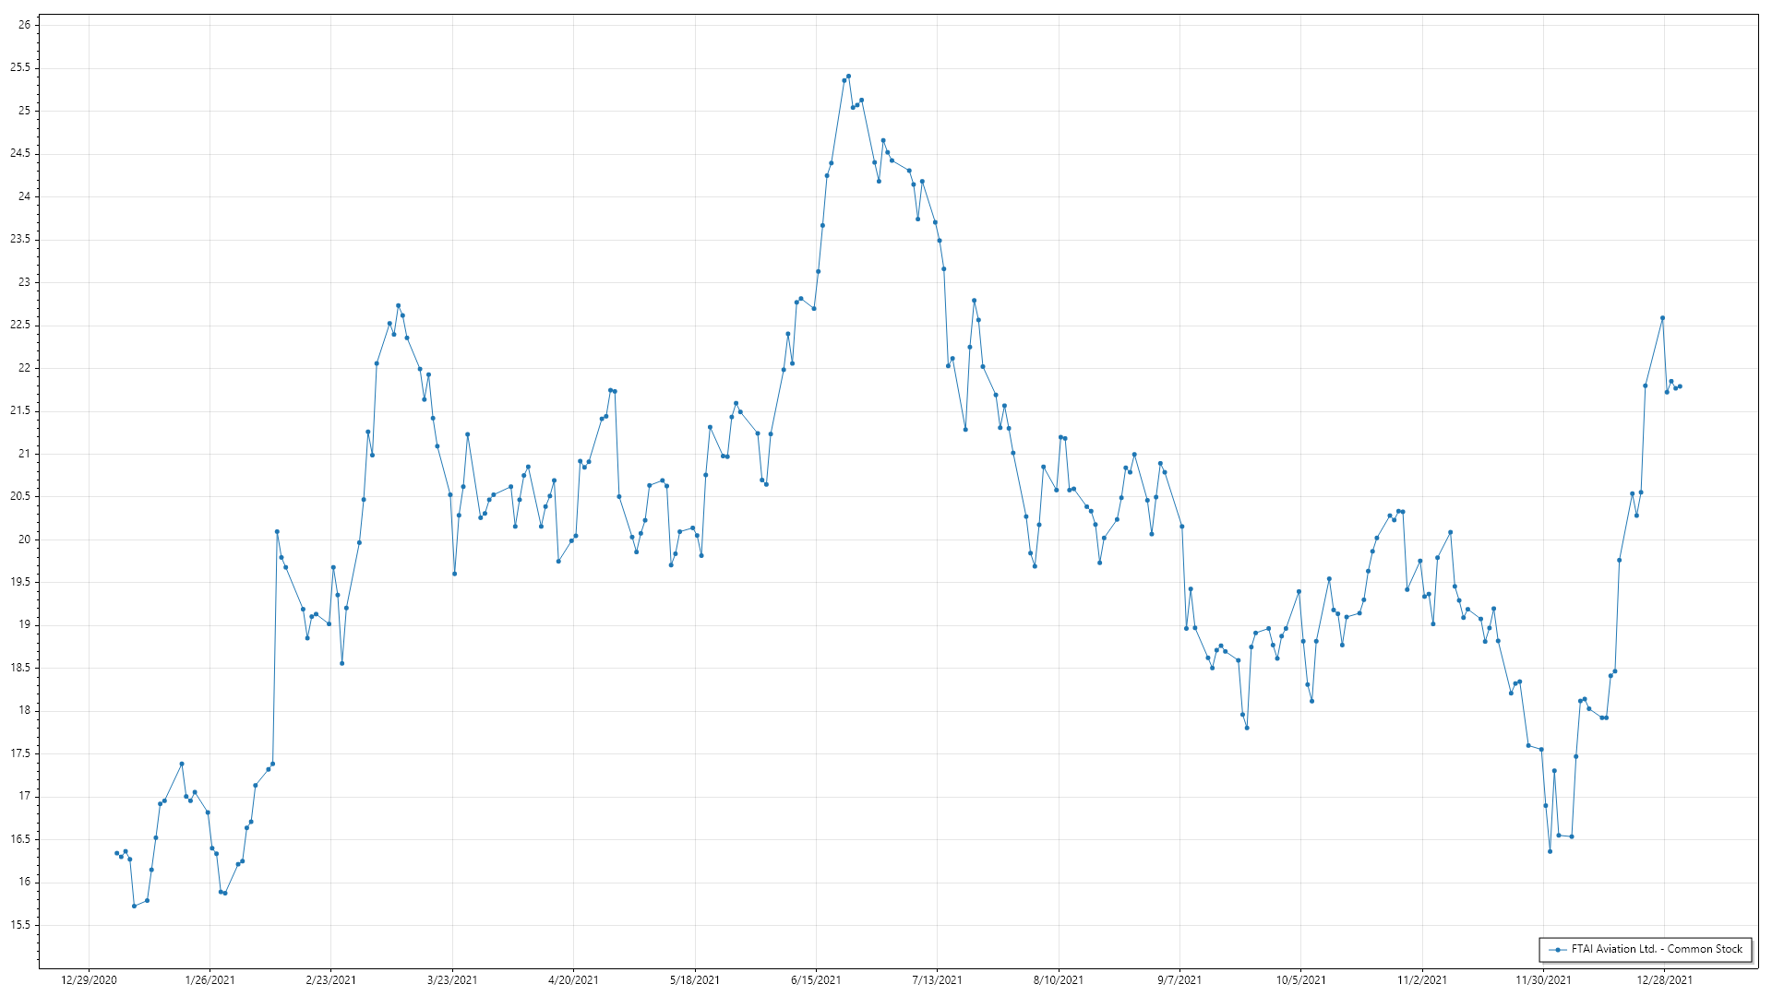Click the March peak point near 22.7
This screenshot has width=1772, height=996.
point(398,305)
